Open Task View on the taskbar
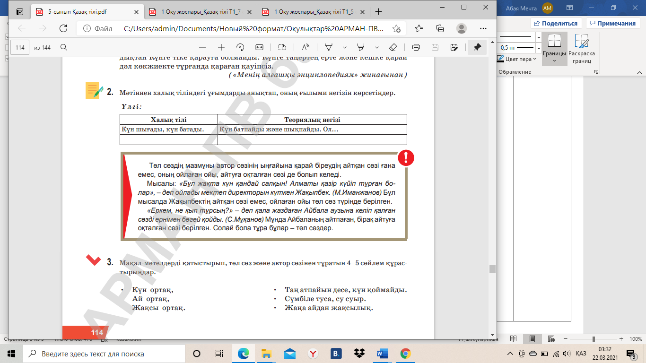 point(219,354)
